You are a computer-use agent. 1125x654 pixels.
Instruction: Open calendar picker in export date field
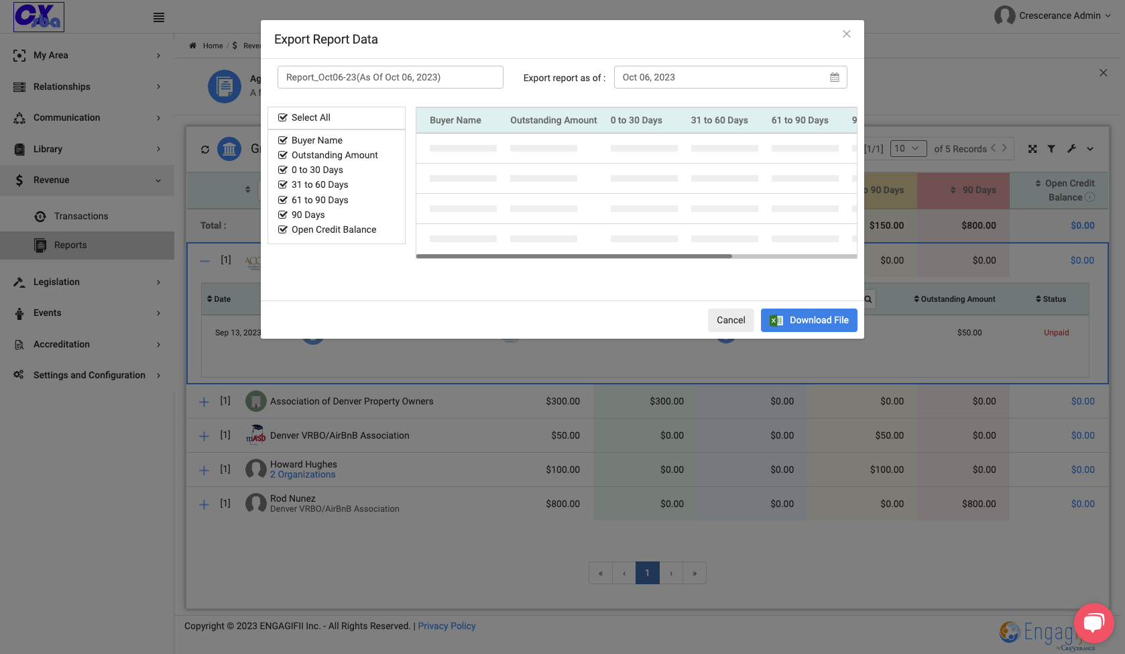coord(835,77)
